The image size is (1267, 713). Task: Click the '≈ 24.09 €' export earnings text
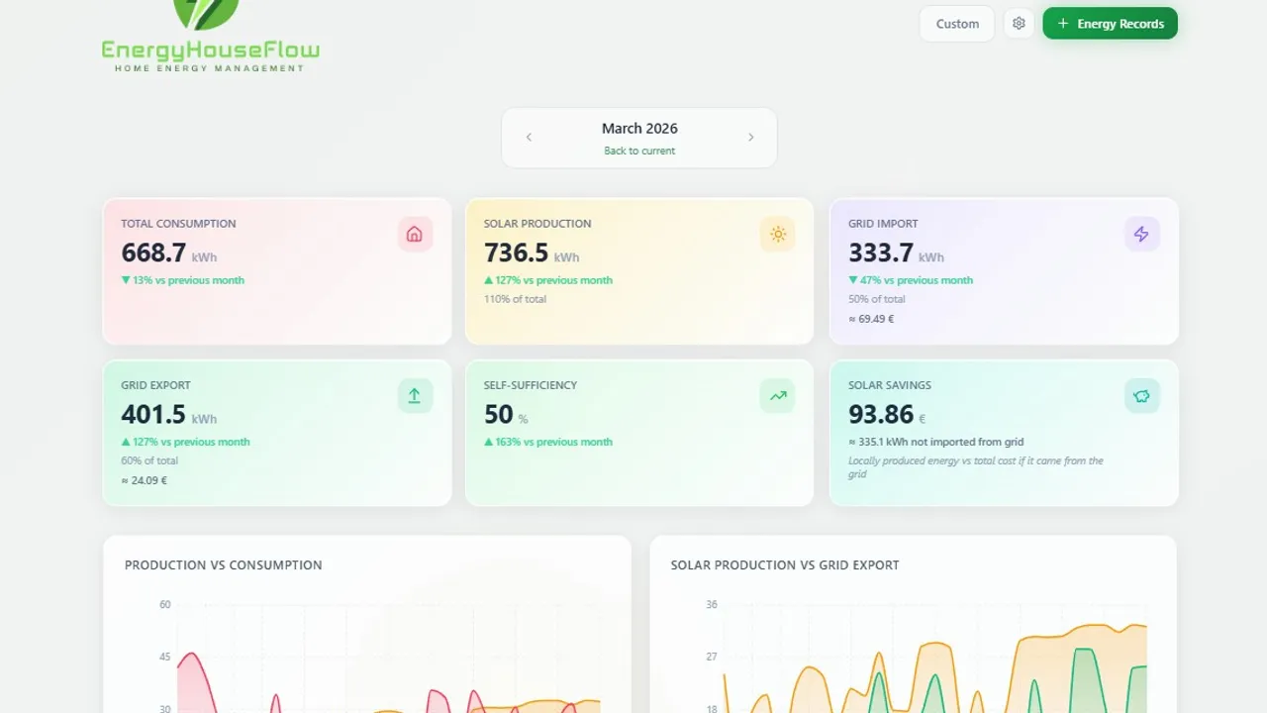coord(145,480)
